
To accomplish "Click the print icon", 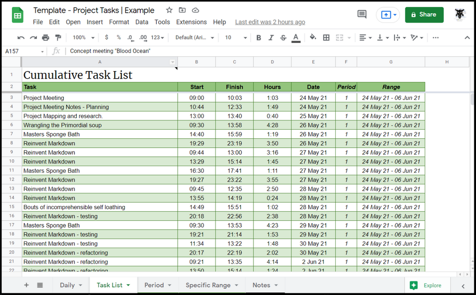I will (x=45, y=37).
